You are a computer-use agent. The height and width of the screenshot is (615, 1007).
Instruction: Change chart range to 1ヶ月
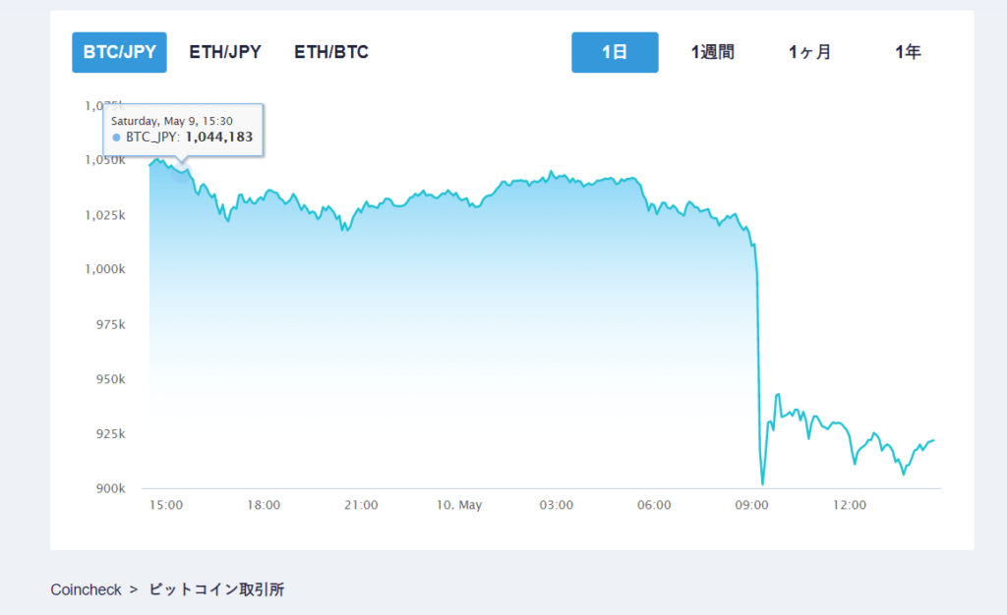809,52
